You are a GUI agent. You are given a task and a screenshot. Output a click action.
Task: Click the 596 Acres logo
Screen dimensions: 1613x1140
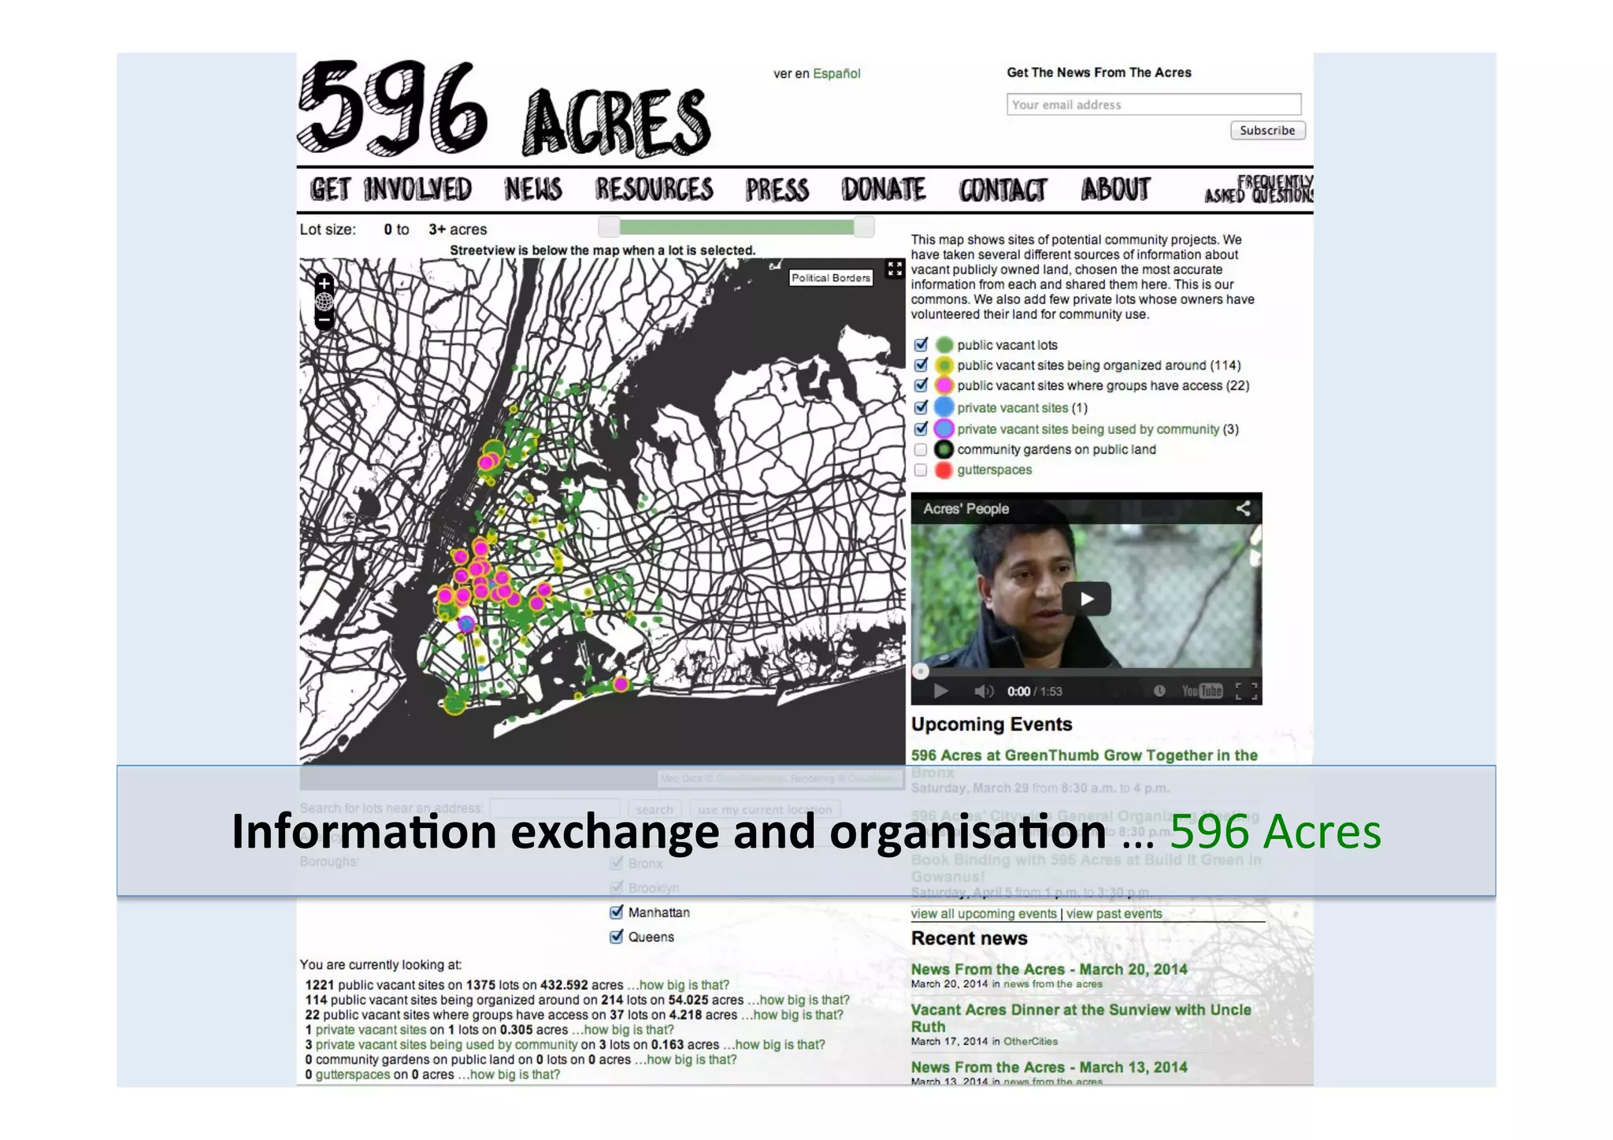tap(504, 109)
